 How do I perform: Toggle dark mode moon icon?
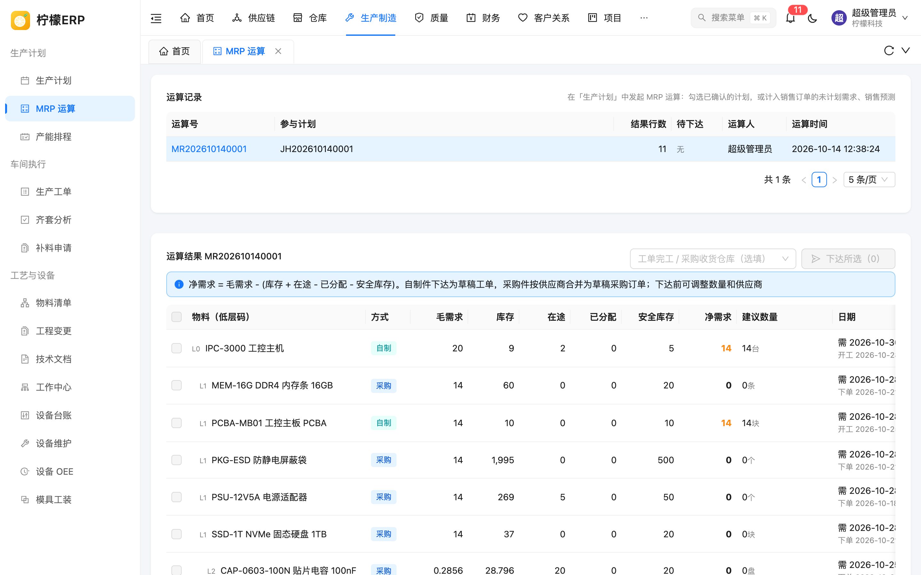pos(812,18)
